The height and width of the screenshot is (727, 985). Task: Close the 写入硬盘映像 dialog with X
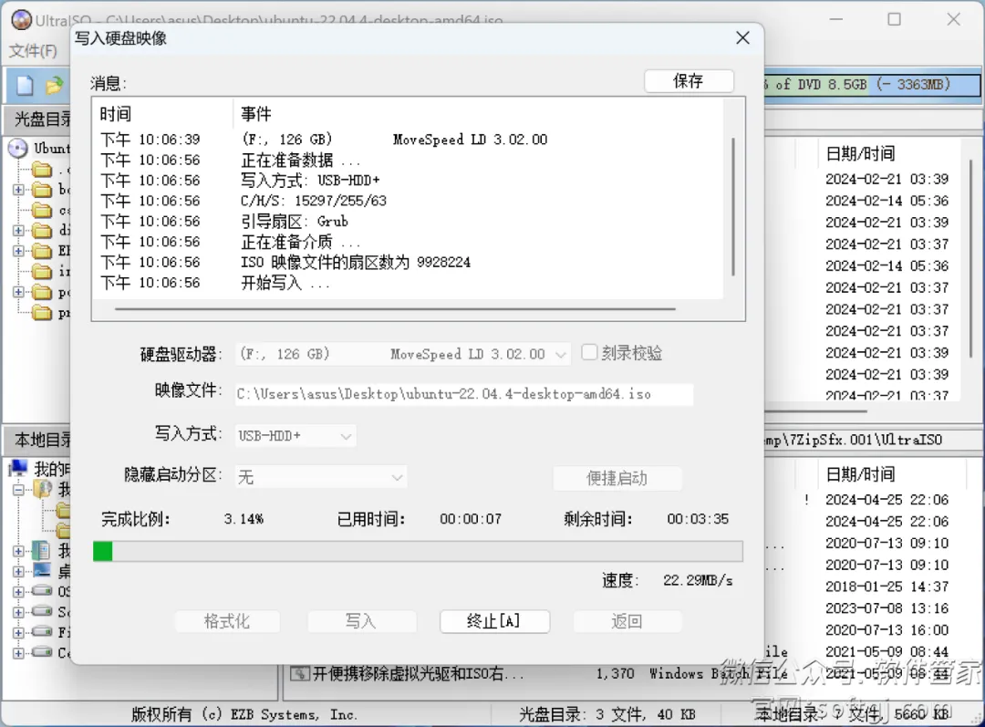coord(742,38)
